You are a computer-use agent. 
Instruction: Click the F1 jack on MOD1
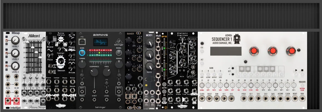pyautogui.click(x=146, y=92)
